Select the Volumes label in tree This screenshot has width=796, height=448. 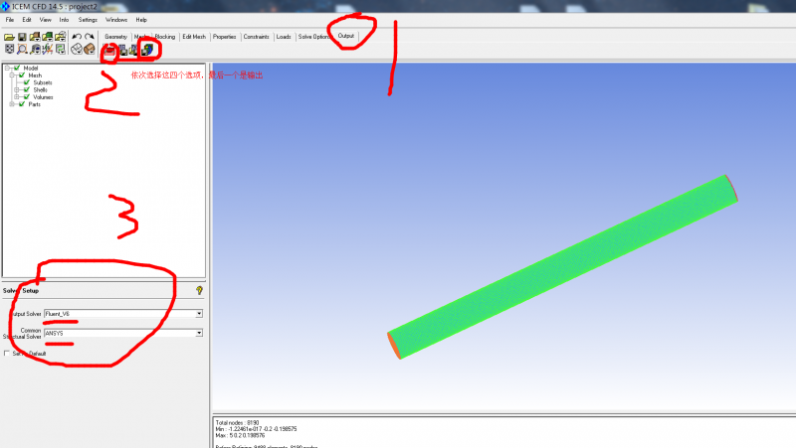pyautogui.click(x=43, y=96)
